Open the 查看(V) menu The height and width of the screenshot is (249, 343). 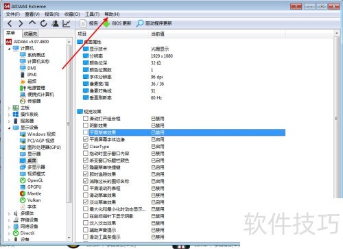(x=32, y=14)
